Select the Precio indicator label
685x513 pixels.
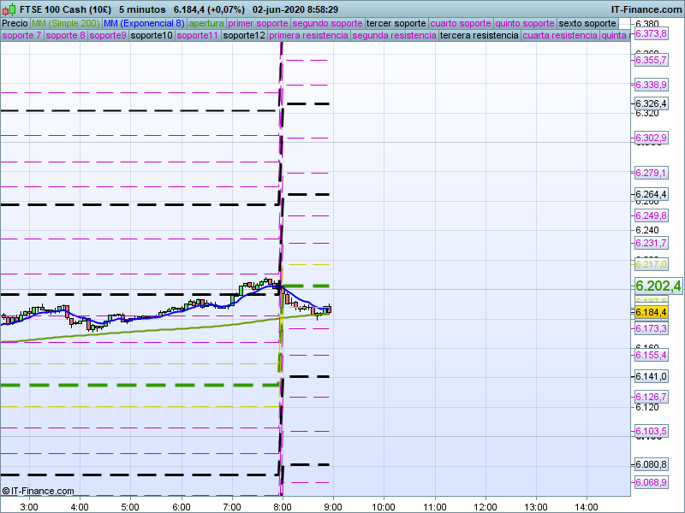click(15, 23)
